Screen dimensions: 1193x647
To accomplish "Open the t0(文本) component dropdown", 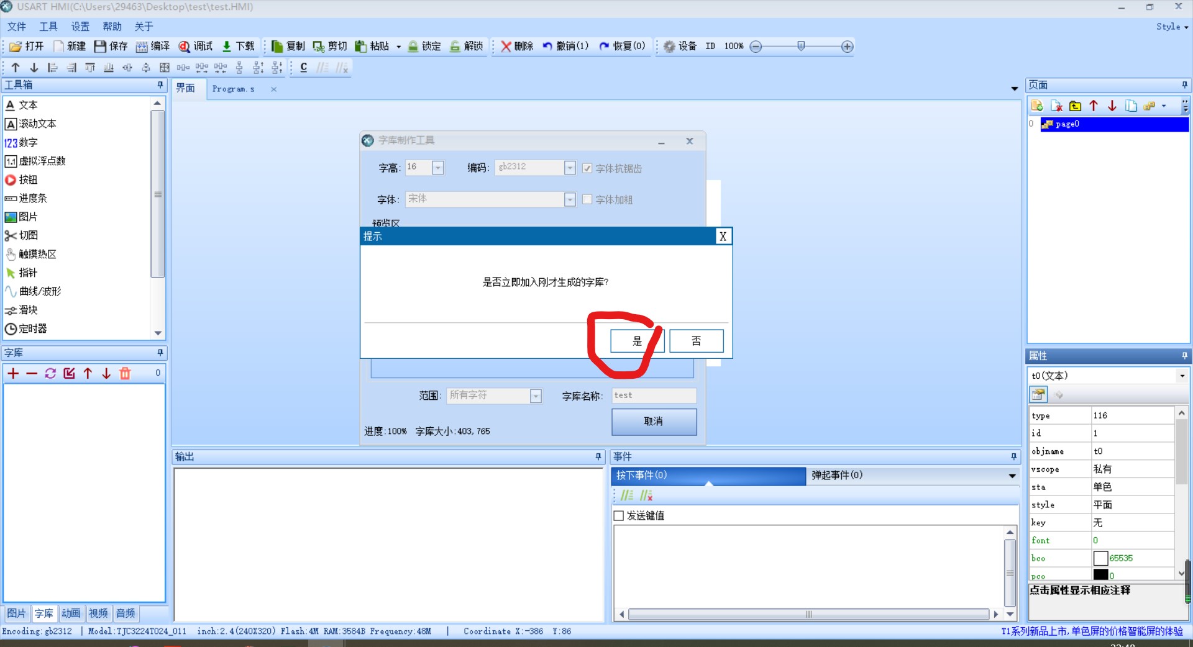I will [x=1182, y=376].
